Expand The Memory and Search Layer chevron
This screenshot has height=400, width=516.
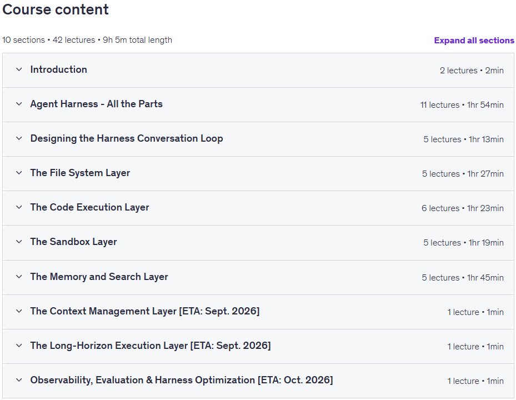pos(19,277)
